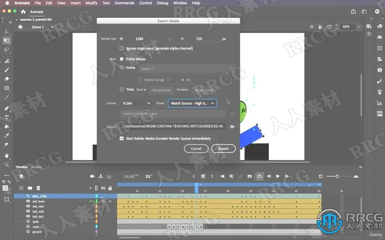385x240 pixels.
Task: Select the Zoom magnifier tool
Action: [7, 165]
